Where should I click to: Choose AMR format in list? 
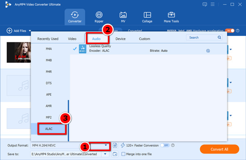[x=49, y=106]
